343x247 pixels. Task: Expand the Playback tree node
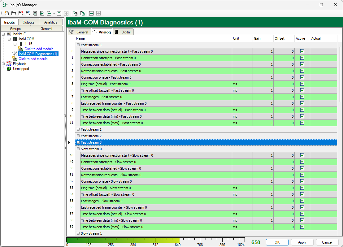[3, 64]
